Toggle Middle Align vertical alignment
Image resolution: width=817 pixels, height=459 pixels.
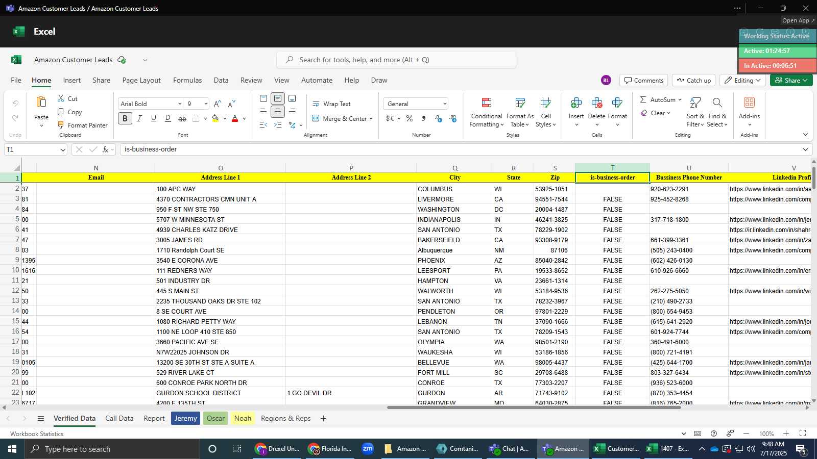click(x=278, y=98)
